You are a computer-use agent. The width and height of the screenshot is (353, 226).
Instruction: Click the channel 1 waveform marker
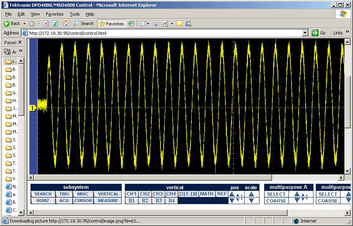coord(33,108)
